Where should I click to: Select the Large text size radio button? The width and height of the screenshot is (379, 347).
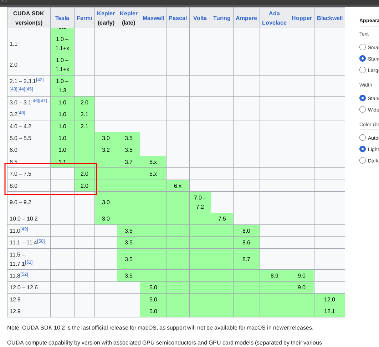click(x=363, y=70)
